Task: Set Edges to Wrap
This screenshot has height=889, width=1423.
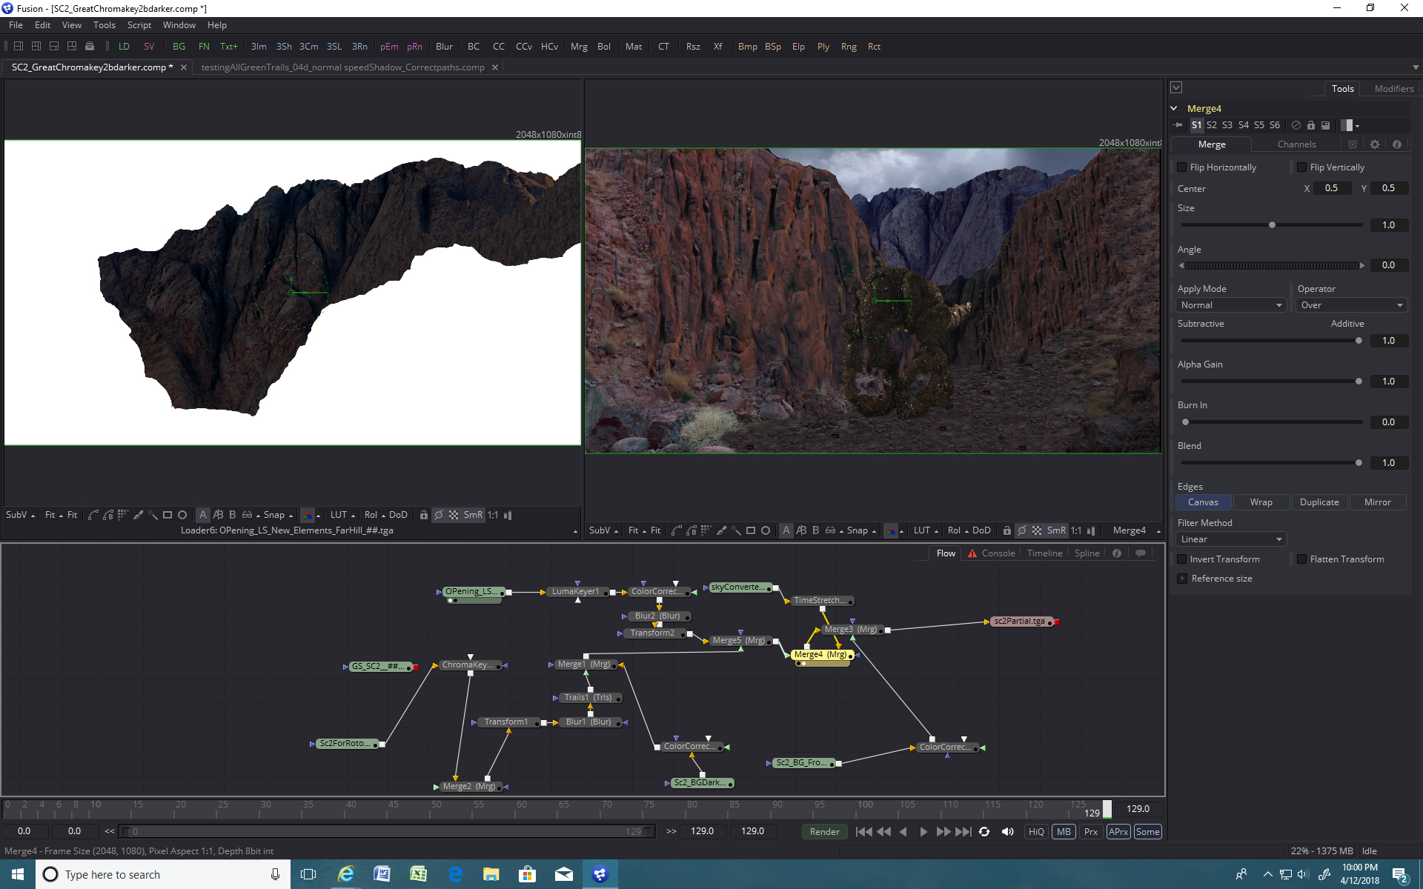Action: tap(1261, 502)
